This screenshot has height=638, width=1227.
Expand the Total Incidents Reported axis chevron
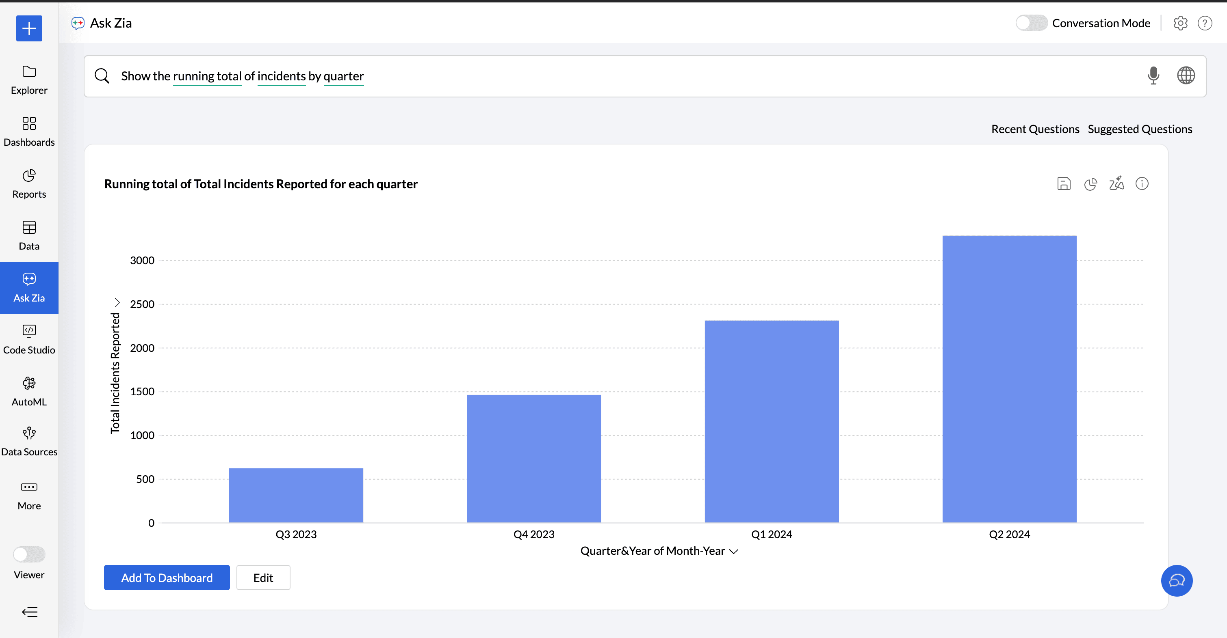(x=117, y=303)
